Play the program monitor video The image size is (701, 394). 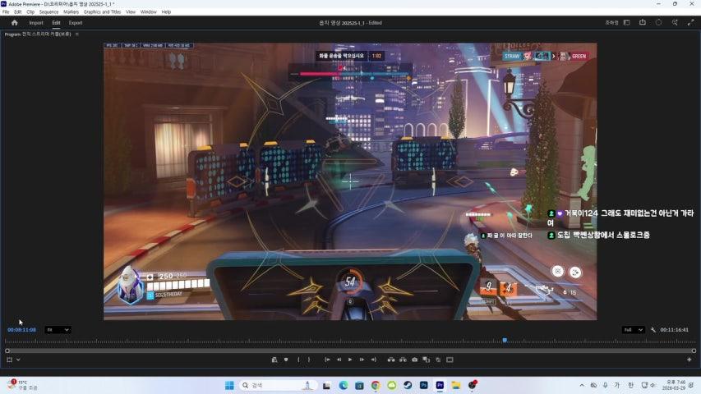(x=350, y=360)
